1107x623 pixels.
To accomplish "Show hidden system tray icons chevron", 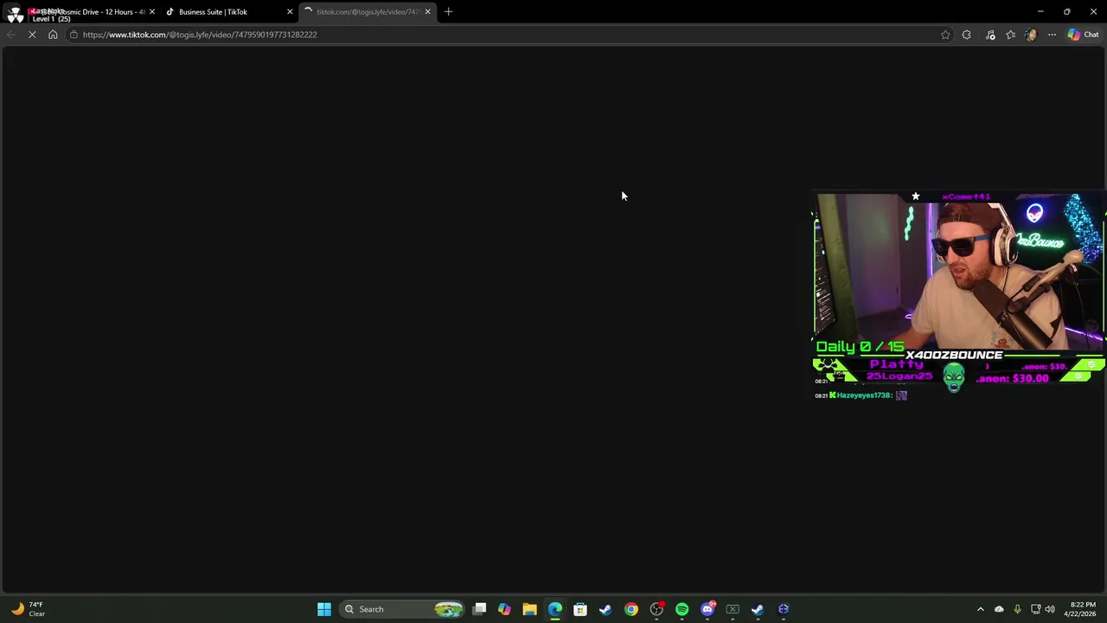I will click(x=981, y=609).
